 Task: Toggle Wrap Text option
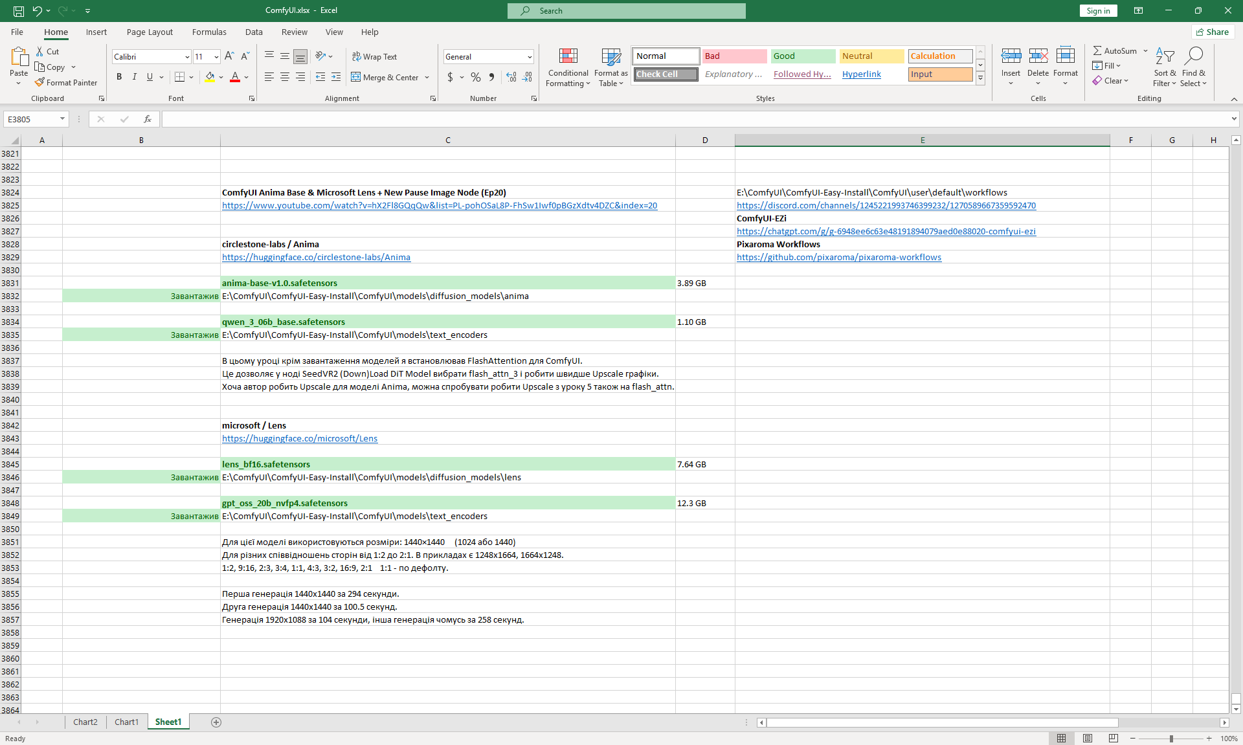pos(374,56)
